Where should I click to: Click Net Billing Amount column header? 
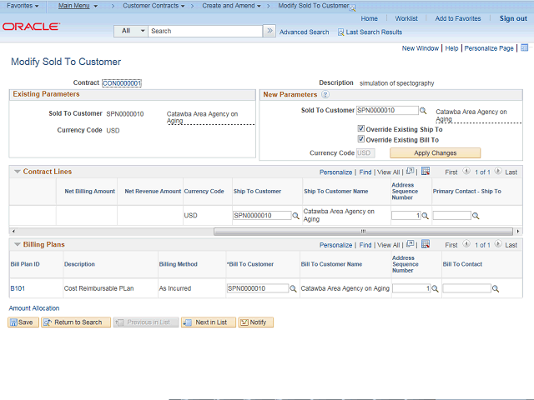coord(90,192)
